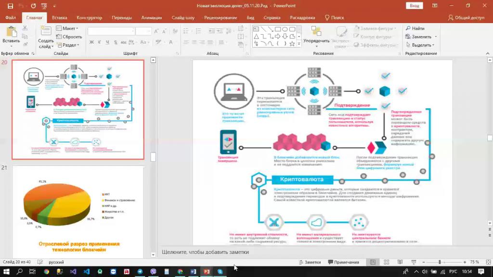Start slideshow from status bar icon

point(414,262)
